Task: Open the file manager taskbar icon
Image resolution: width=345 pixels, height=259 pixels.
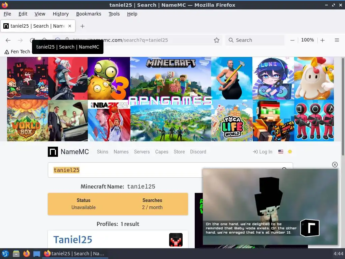Action: tap(16, 254)
